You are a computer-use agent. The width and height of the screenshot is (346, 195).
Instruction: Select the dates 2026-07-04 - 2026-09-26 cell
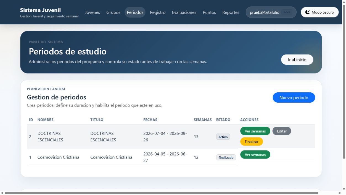(x=166, y=137)
